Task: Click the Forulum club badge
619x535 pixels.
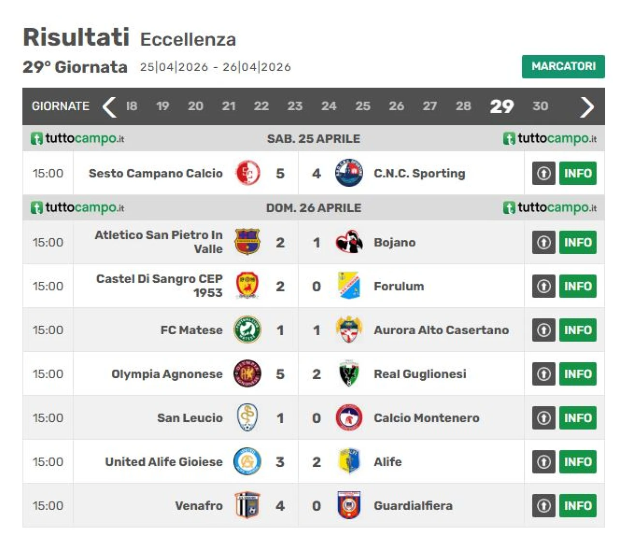Action: [x=349, y=286]
